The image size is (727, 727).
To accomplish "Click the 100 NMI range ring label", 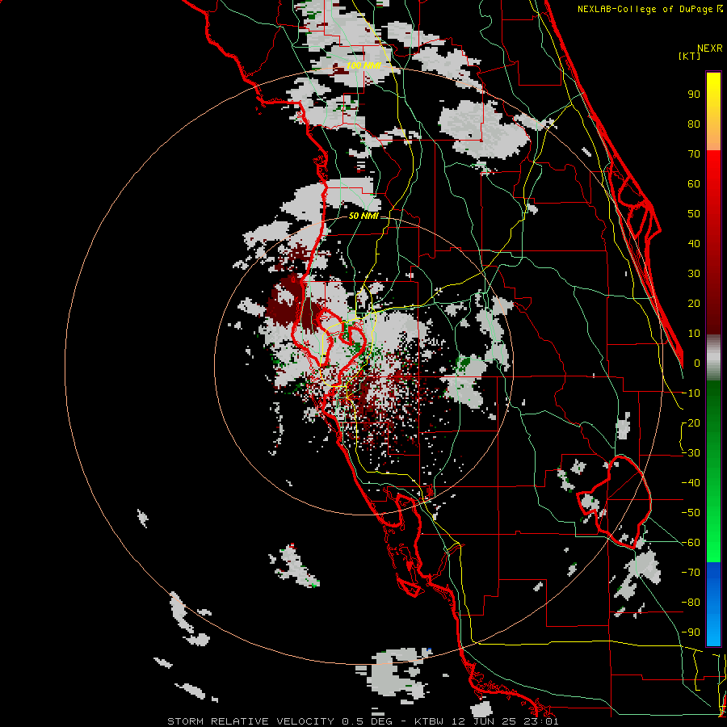I will point(363,65).
